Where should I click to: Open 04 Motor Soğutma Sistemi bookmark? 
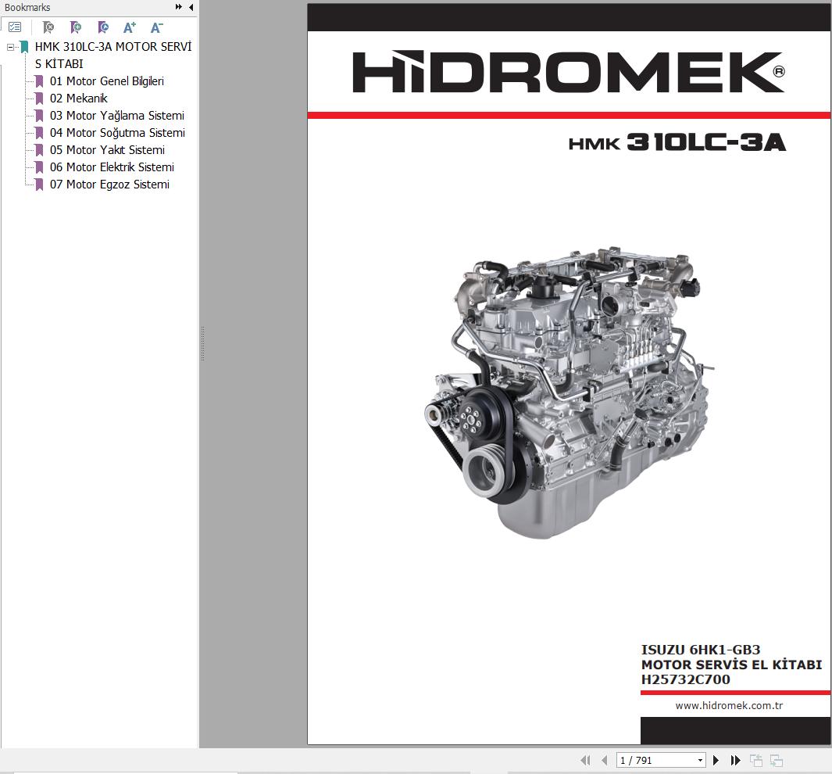click(x=117, y=133)
